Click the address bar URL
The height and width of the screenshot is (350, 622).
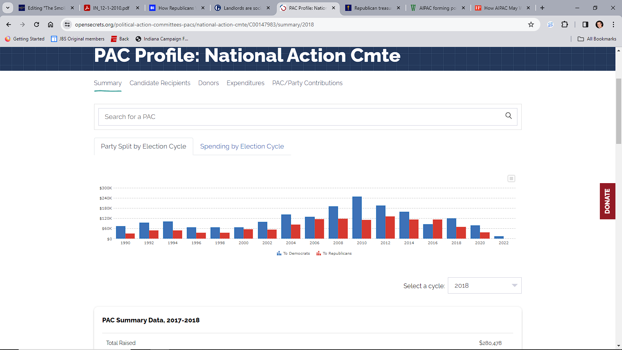[x=194, y=24]
